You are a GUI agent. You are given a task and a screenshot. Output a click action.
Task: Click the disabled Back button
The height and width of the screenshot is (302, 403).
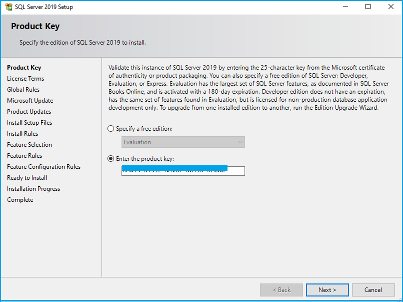click(x=281, y=290)
